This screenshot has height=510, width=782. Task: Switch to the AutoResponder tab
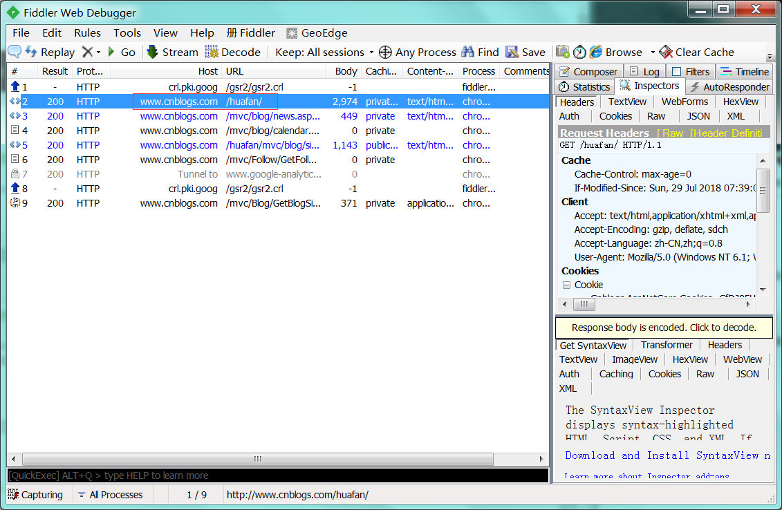729,87
